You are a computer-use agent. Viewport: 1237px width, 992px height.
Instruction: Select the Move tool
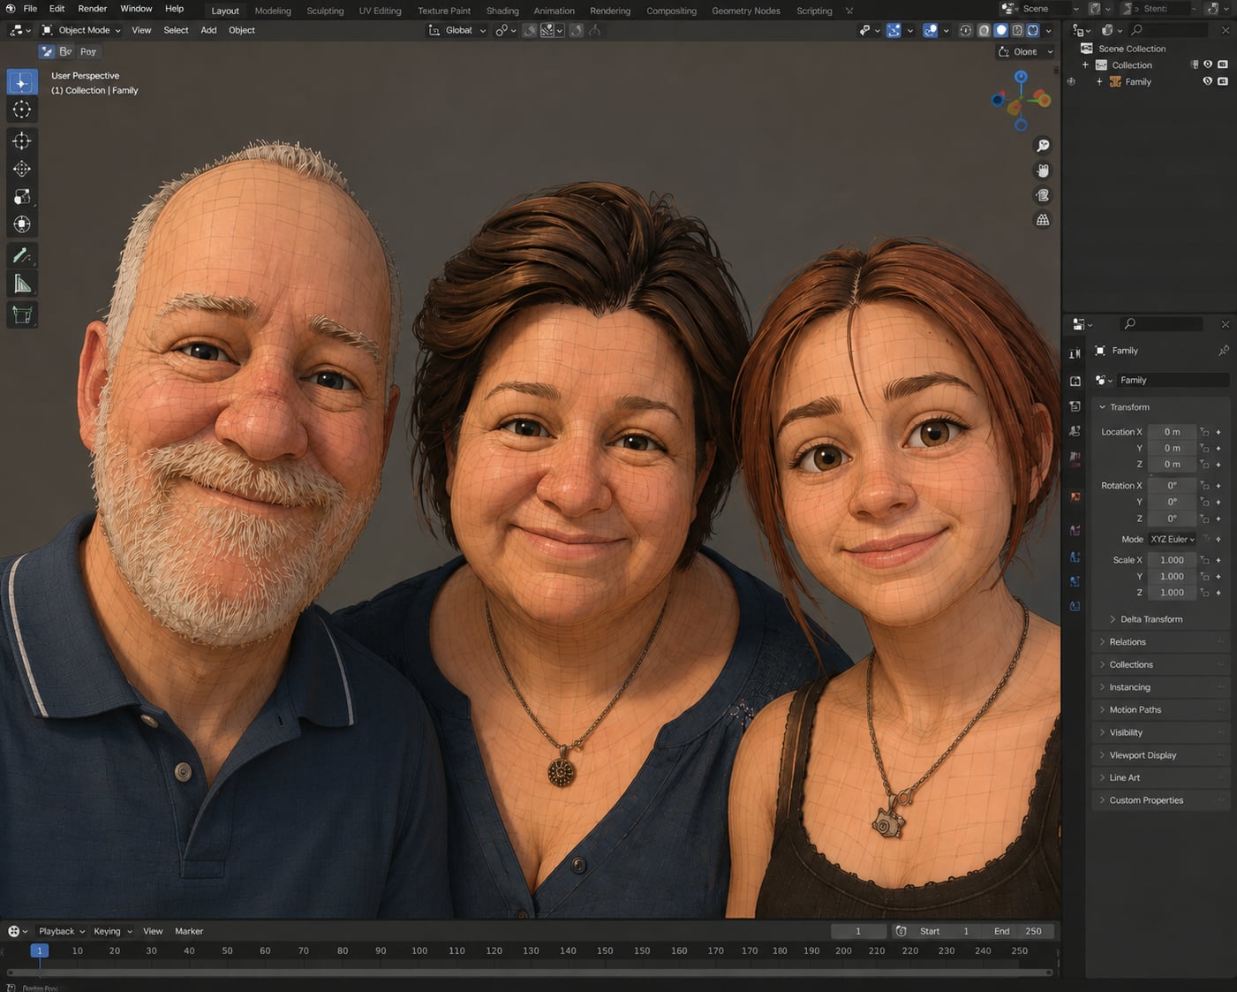pos(22,141)
